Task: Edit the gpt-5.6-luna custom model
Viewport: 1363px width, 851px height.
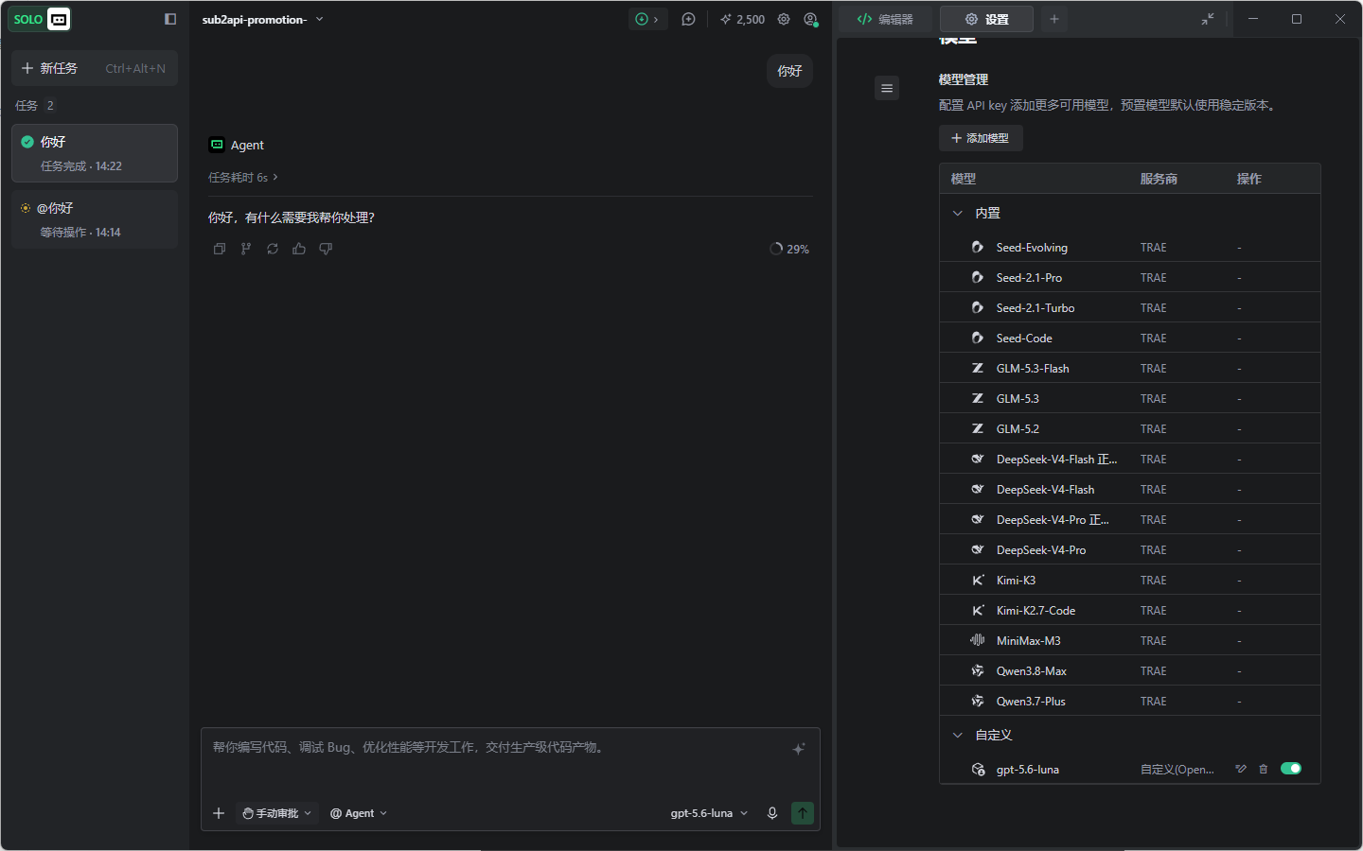Action: pos(1241,769)
